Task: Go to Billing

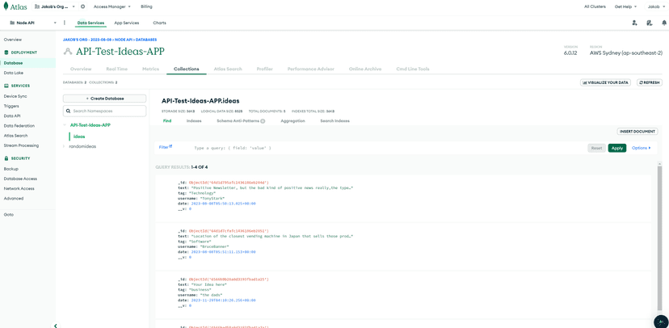Action: pos(146,6)
